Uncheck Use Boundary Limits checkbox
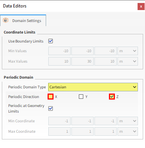This screenshot has height=148, width=145. pos(51,41)
